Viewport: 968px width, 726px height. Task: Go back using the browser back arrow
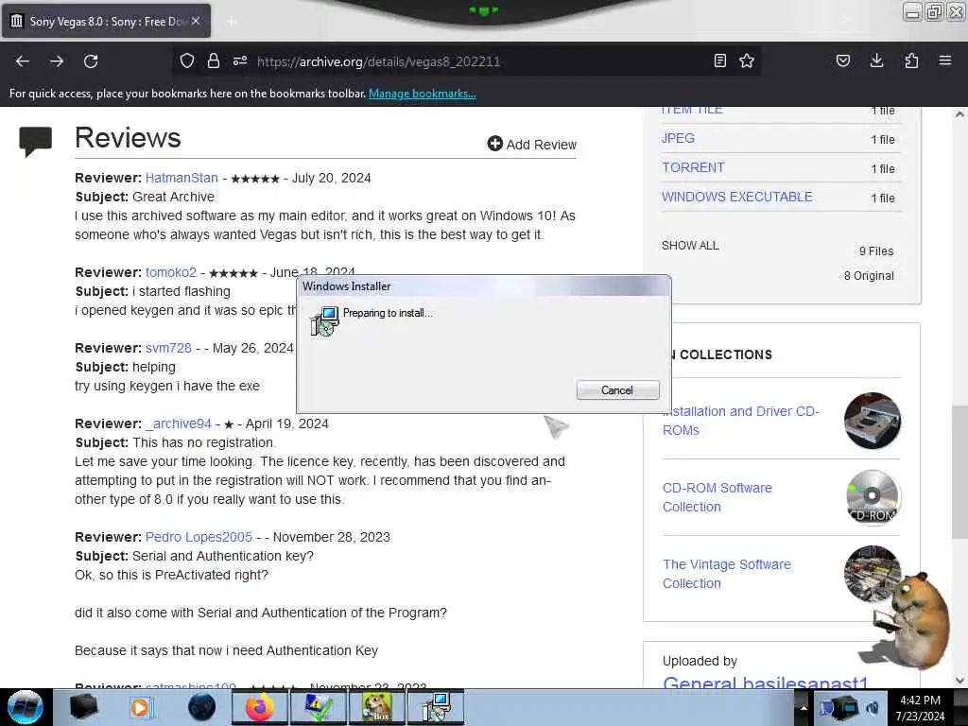pos(23,61)
